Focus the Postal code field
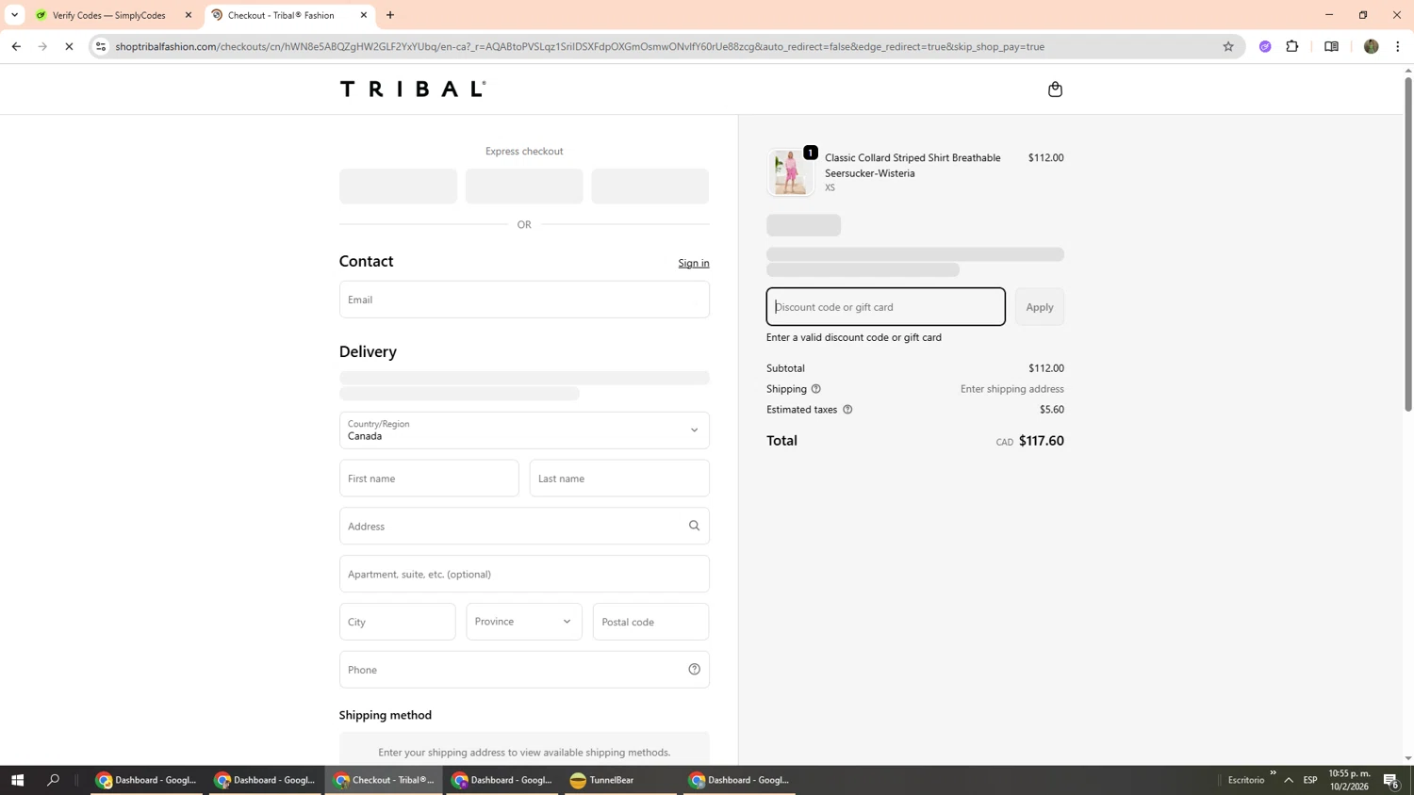This screenshot has width=1414, height=795. pos(650,622)
